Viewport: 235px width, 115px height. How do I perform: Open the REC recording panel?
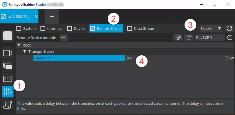[8, 79]
